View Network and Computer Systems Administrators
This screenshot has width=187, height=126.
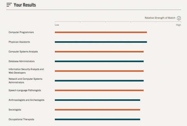[26, 81]
